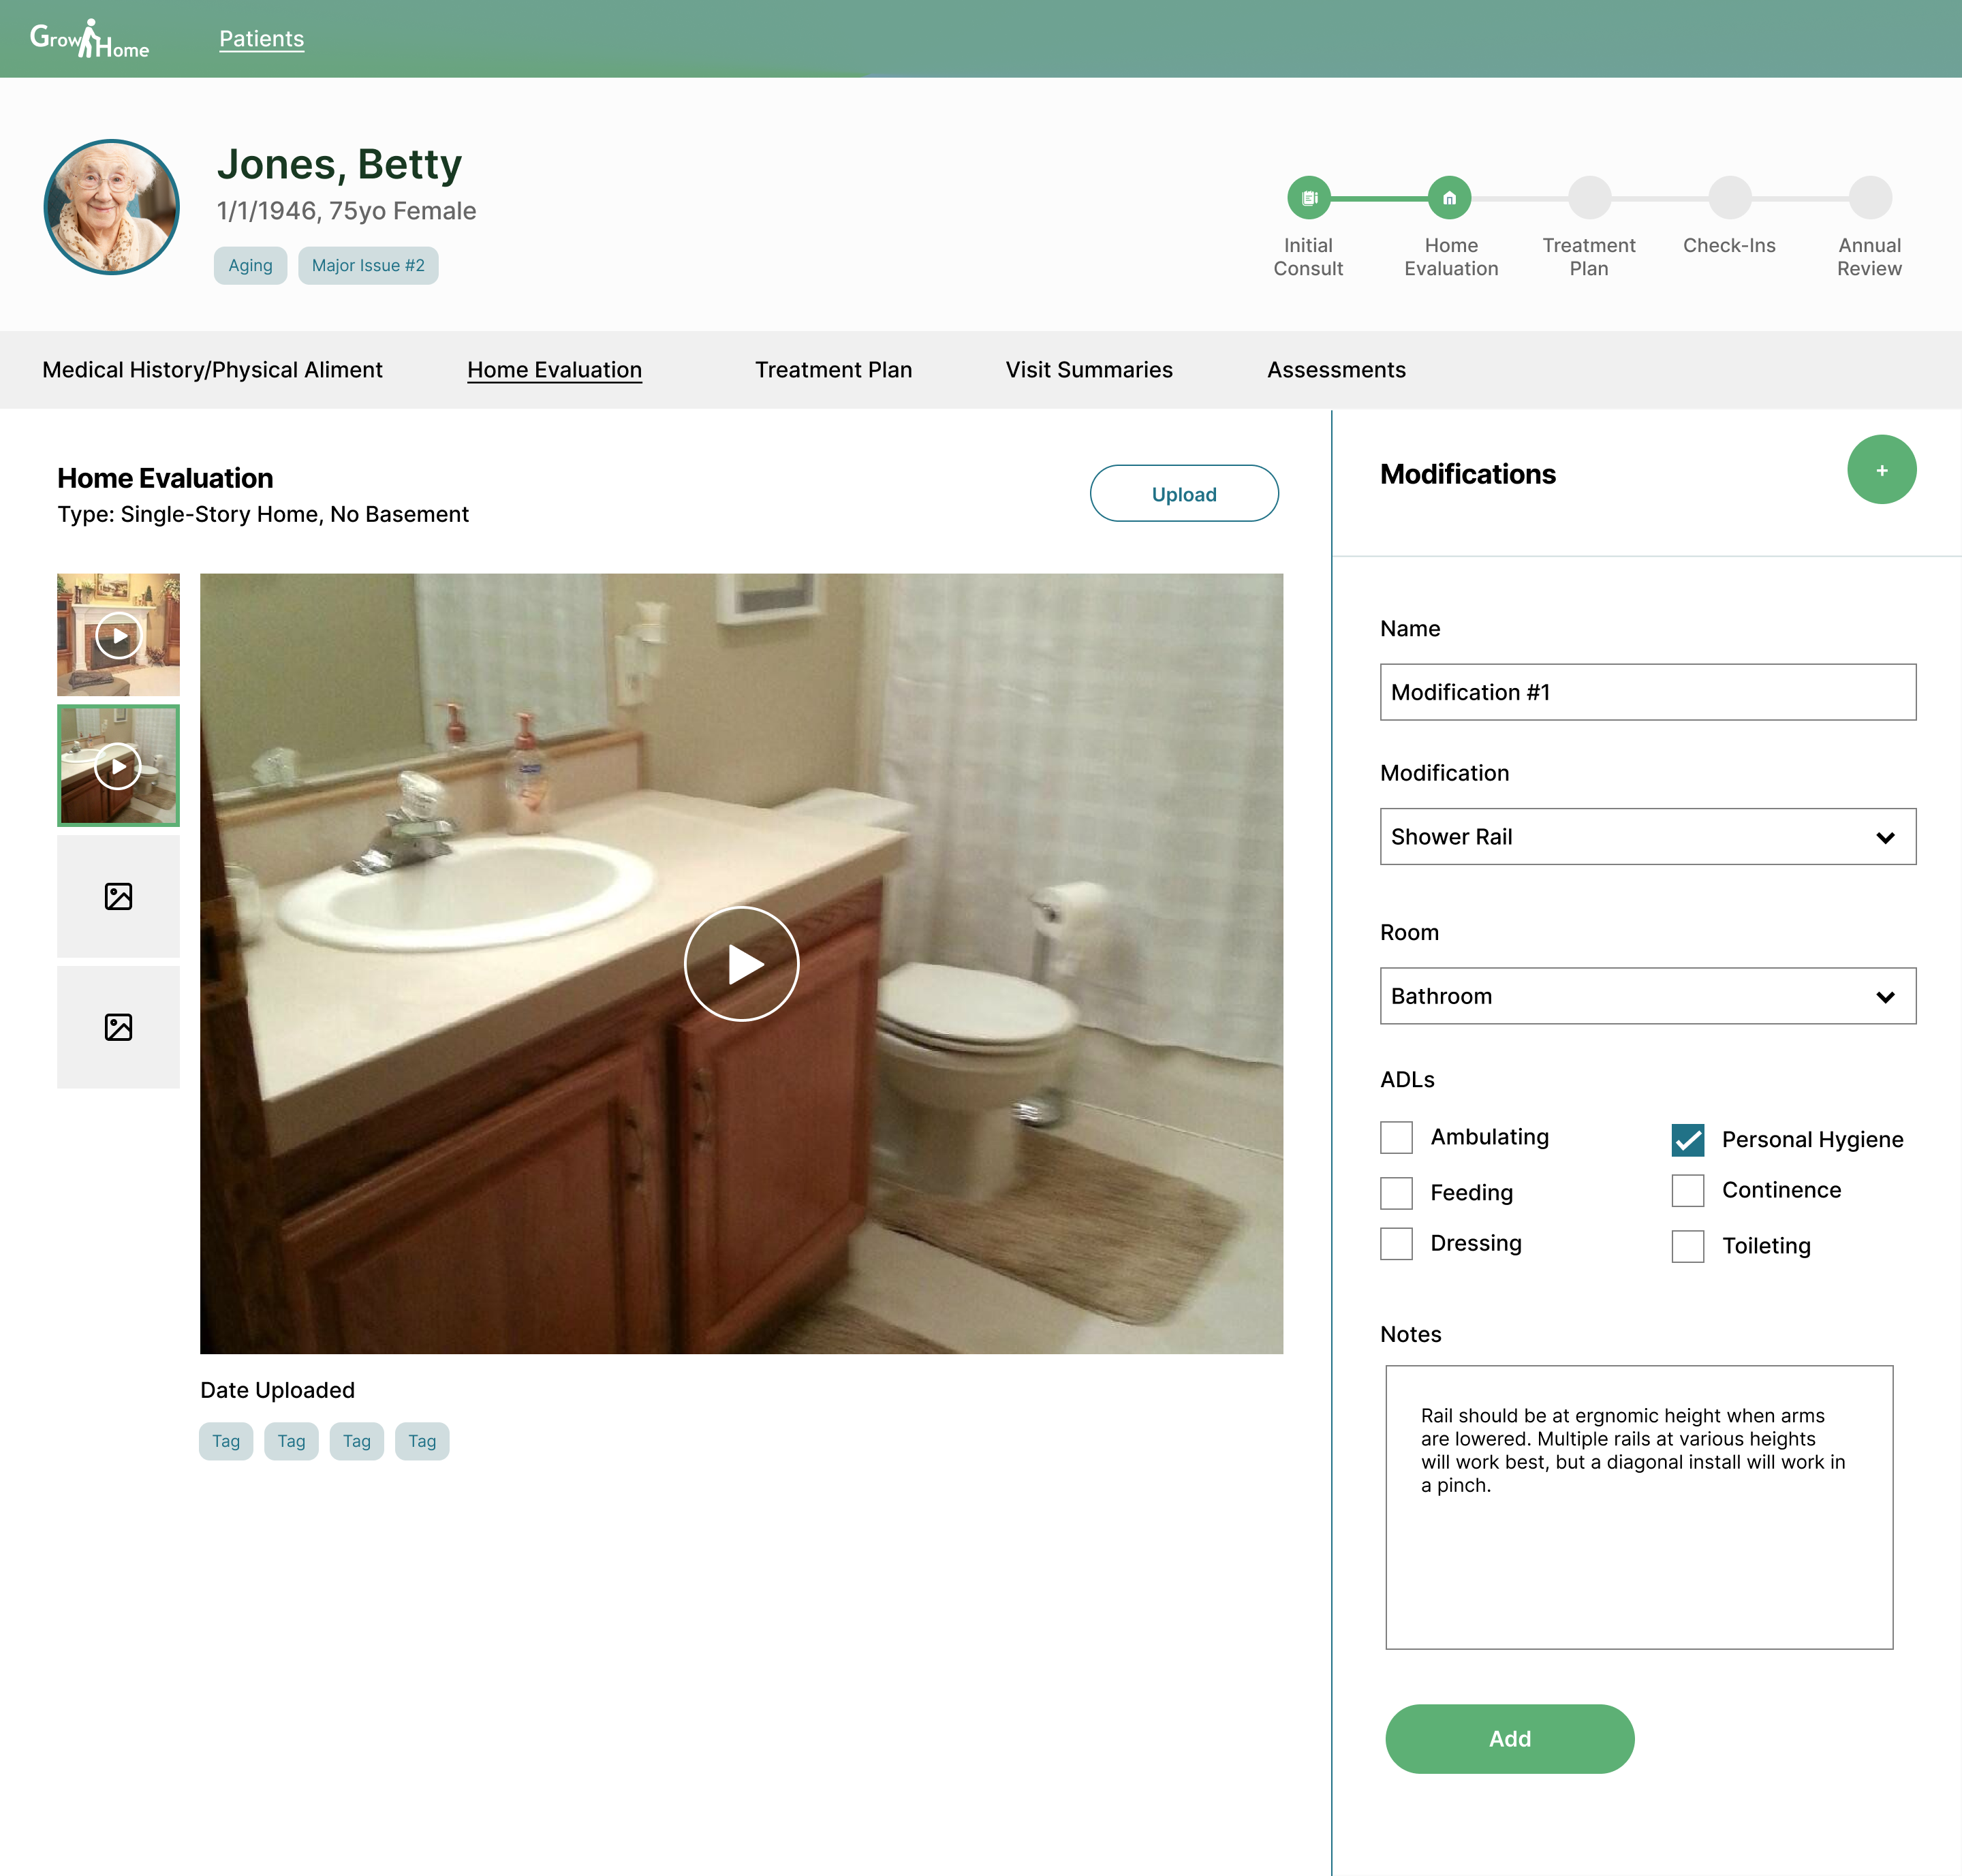
Task: Open the second empty image placeholder
Action: click(118, 1027)
